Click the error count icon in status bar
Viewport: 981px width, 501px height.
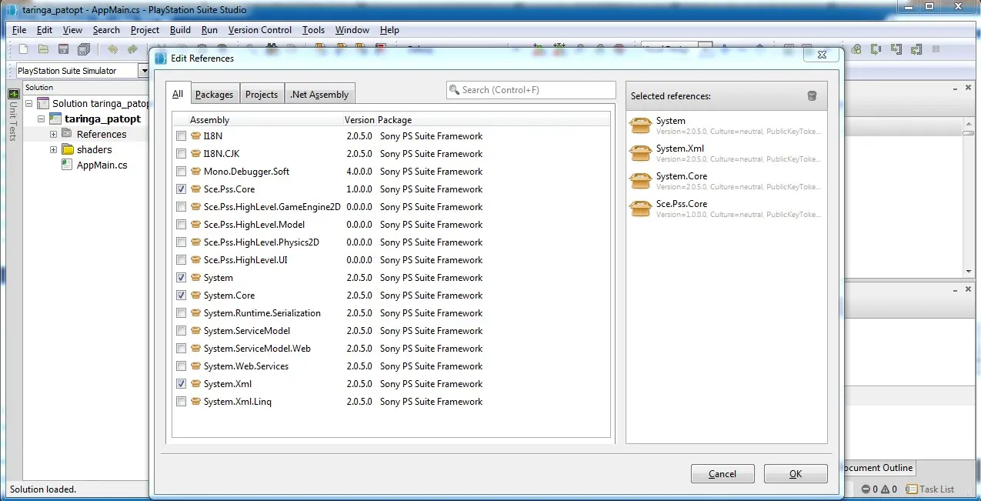(866, 489)
